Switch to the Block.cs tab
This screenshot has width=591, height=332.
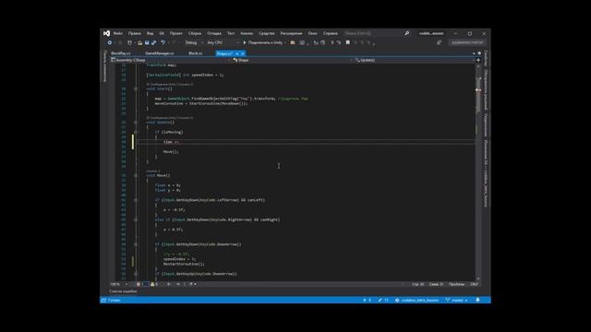[x=195, y=53]
